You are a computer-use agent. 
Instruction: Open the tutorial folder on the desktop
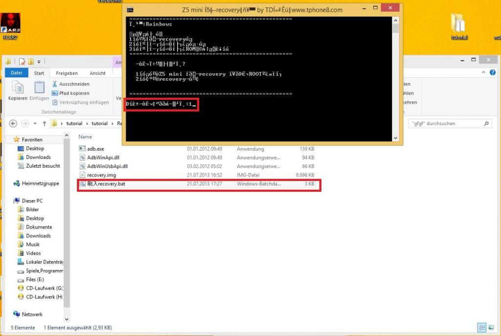459,26
